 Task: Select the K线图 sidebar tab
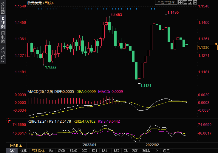[x=3, y=23]
